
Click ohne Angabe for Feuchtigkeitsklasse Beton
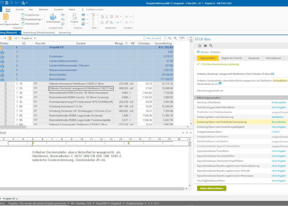279,181
